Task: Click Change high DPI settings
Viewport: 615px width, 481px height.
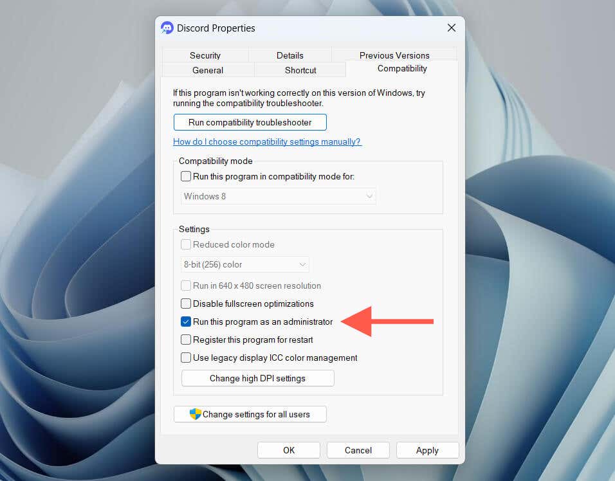Action: (x=258, y=378)
